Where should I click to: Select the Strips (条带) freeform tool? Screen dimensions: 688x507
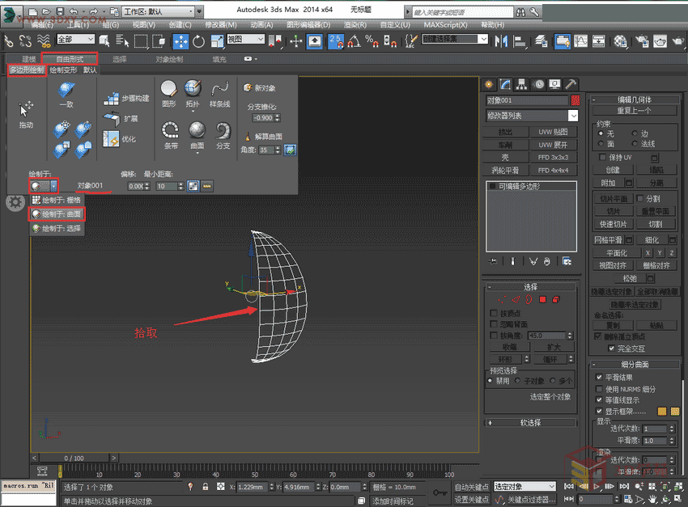click(x=170, y=130)
